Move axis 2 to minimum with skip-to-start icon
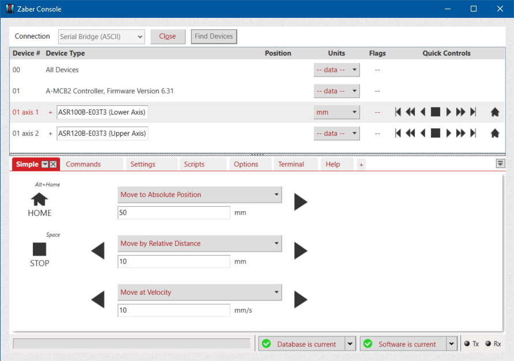The width and height of the screenshot is (514, 361). [398, 133]
